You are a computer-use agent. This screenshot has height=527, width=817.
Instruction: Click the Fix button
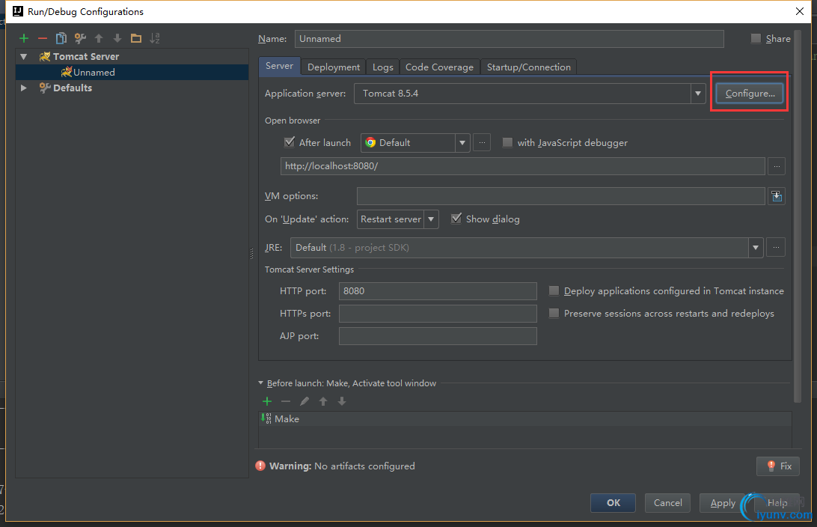(778, 466)
